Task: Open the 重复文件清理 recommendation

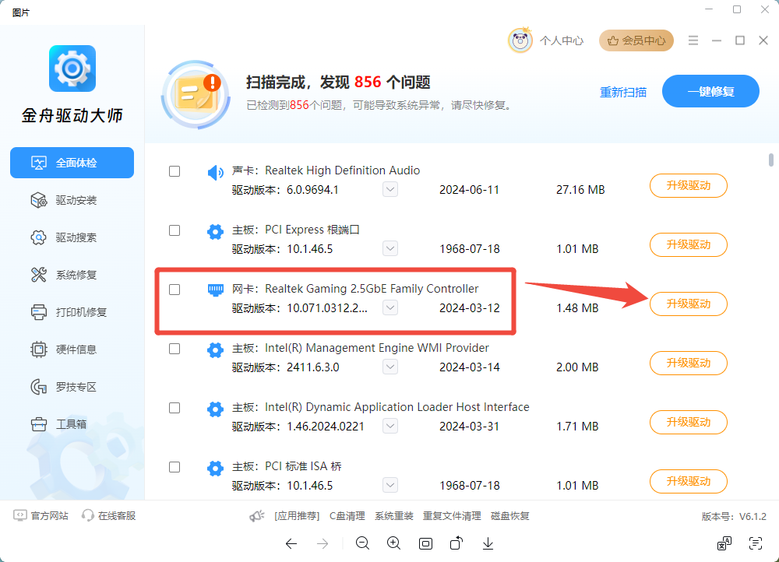Action: [452, 516]
